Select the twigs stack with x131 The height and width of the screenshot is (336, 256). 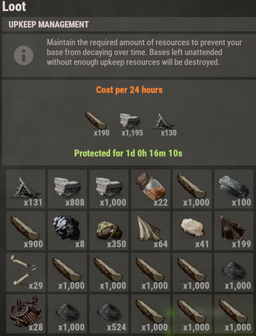[x=26, y=189]
